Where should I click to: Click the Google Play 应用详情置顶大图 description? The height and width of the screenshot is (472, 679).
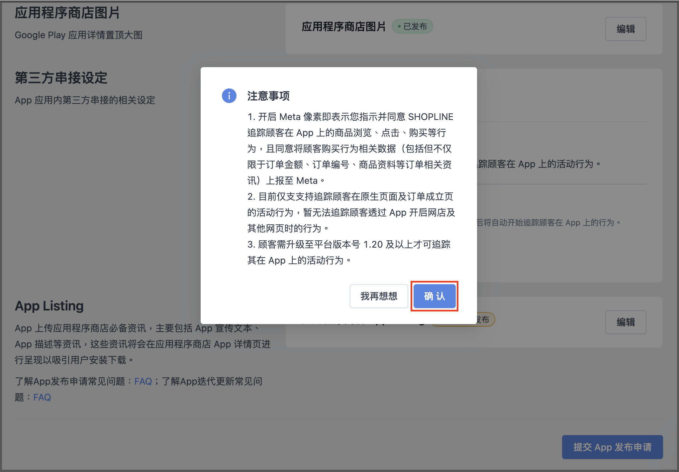click(79, 35)
